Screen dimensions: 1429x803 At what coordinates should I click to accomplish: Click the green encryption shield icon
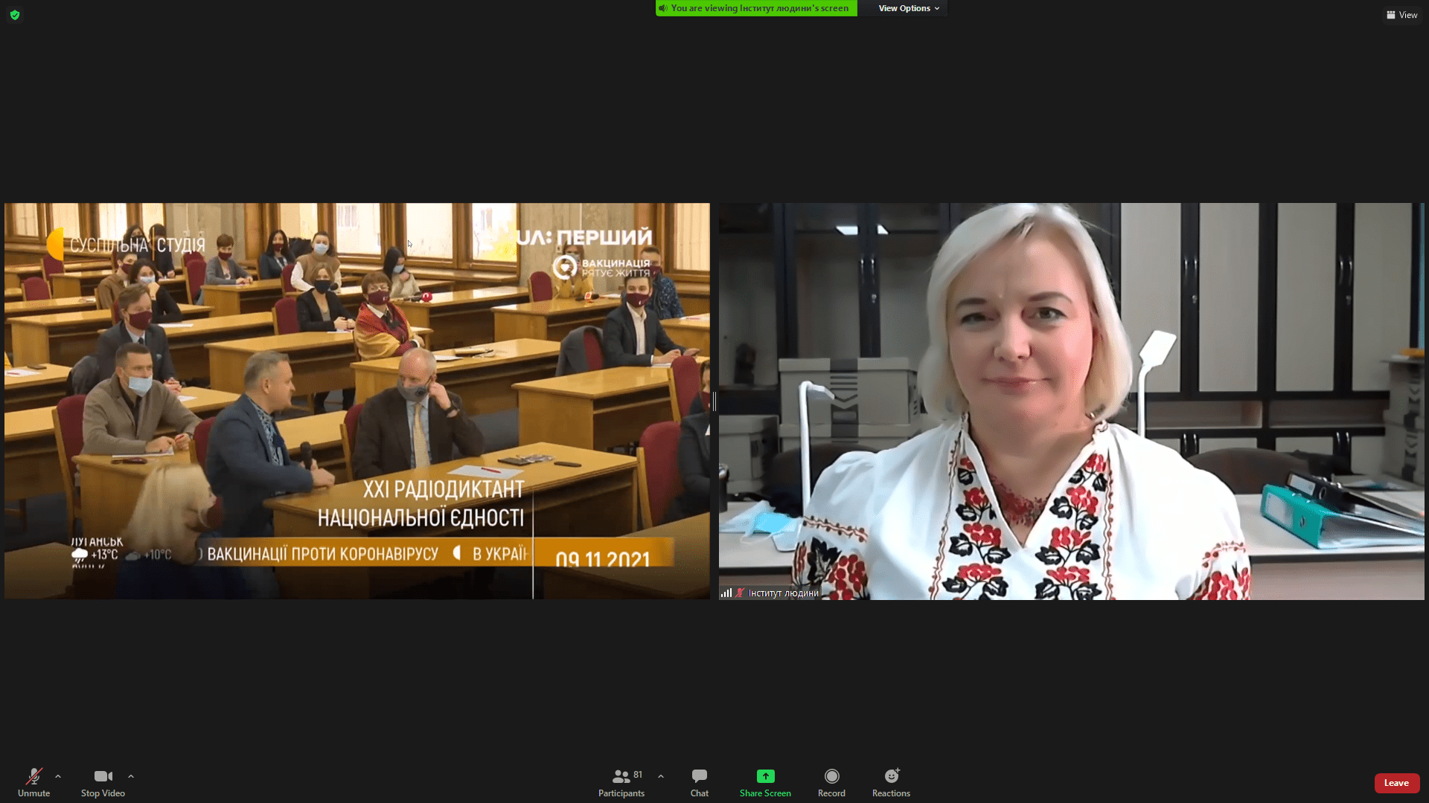(x=15, y=15)
